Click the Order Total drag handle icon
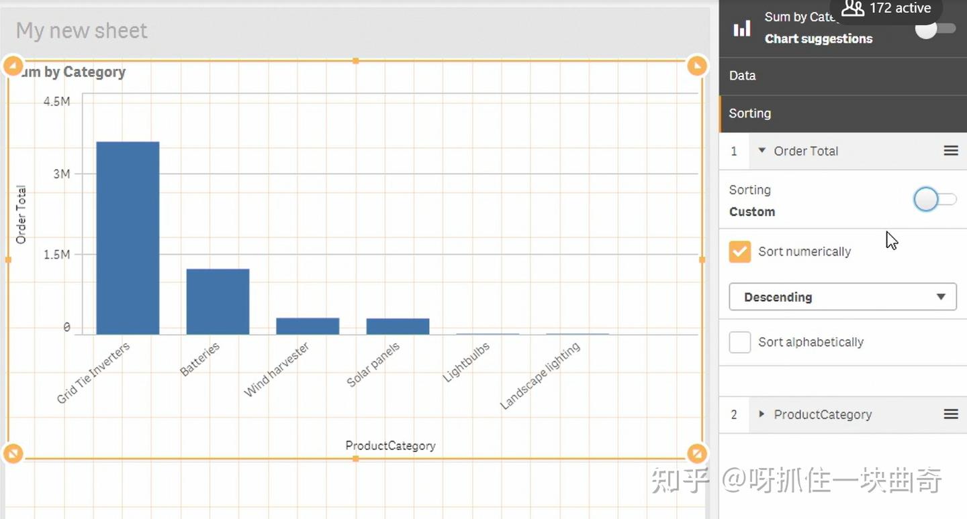 point(951,151)
